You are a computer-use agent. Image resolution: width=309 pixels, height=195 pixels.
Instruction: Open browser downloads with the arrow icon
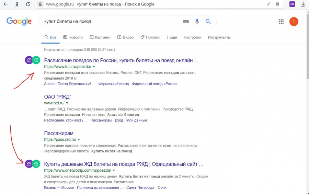[x=303, y=4]
